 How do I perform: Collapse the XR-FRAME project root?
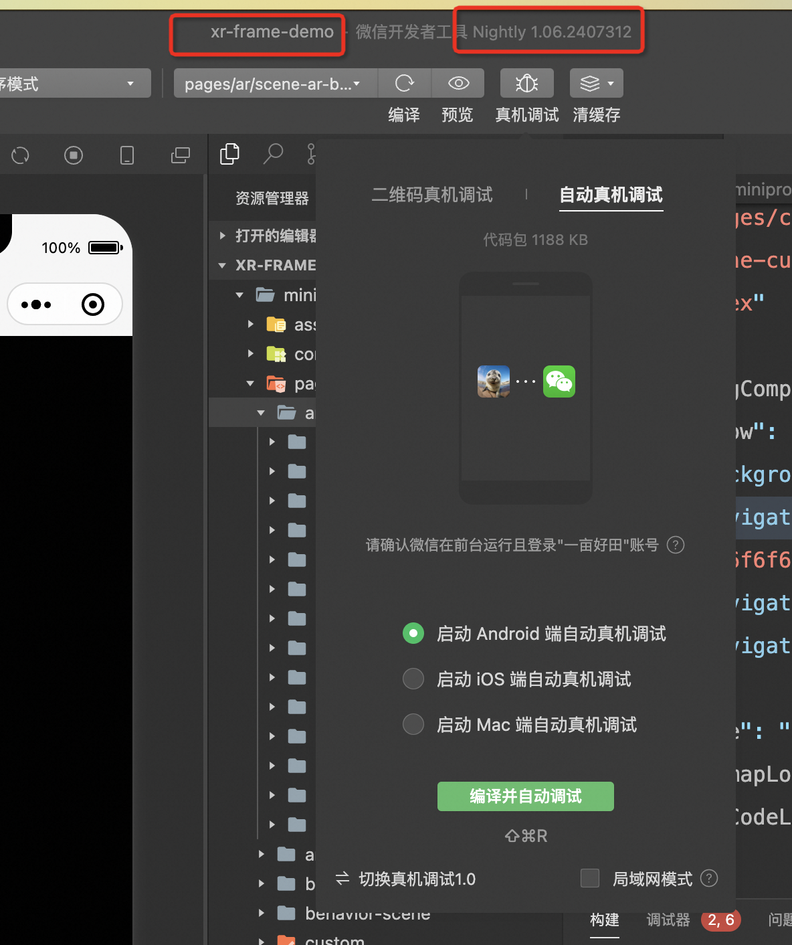coord(222,266)
